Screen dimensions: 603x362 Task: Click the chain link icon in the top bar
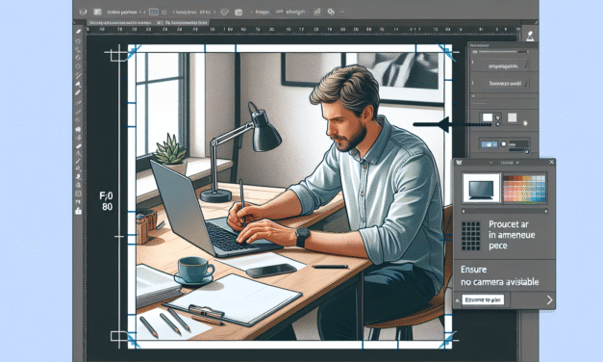tap(331, 12)
